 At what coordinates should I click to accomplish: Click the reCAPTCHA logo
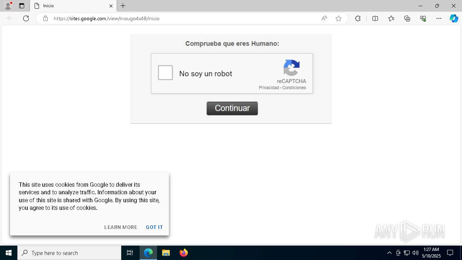click(292, 68)
